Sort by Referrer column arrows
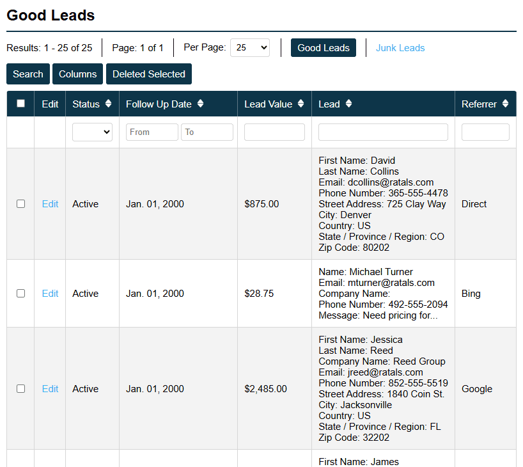 (x=505, y=104)
